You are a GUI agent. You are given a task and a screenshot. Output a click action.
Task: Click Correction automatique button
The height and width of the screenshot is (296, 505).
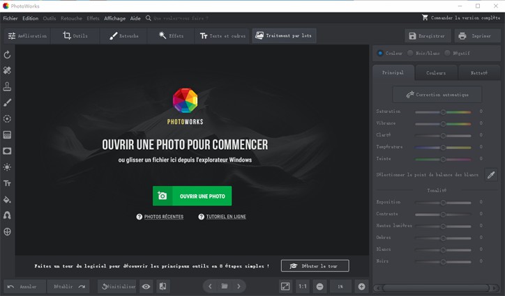[x=437, y=95]
